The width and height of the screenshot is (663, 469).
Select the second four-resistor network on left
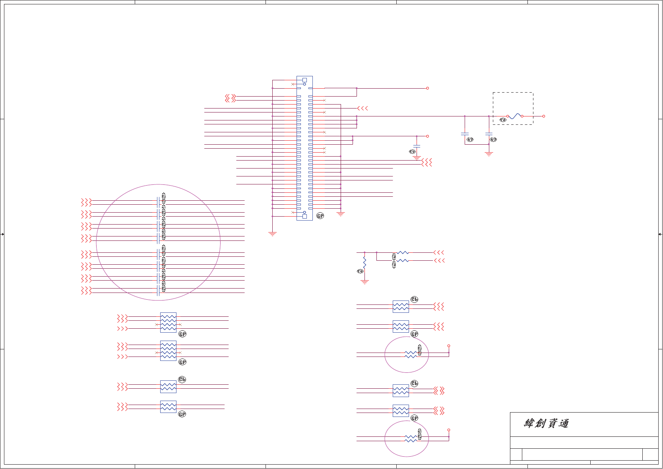click(x=168, y=351)
